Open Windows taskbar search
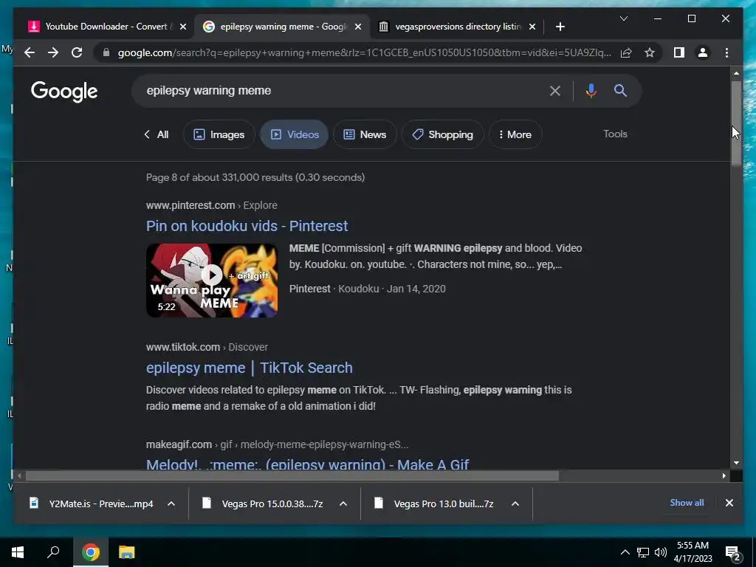Image resolution: width=756 pixels, height=567 pixels. pyautogui.click(x=53, y=552)
